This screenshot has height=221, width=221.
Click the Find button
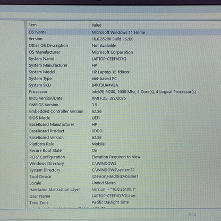click(192, 215)
